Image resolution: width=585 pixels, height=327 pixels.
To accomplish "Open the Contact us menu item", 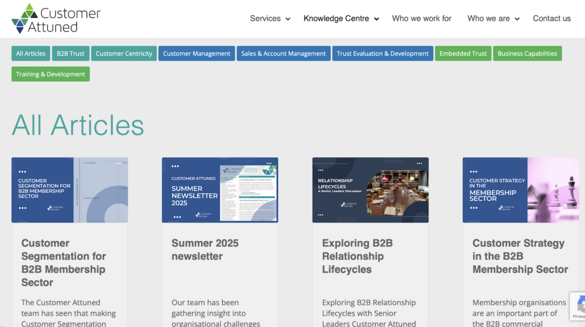I will [x=551, y=19].
